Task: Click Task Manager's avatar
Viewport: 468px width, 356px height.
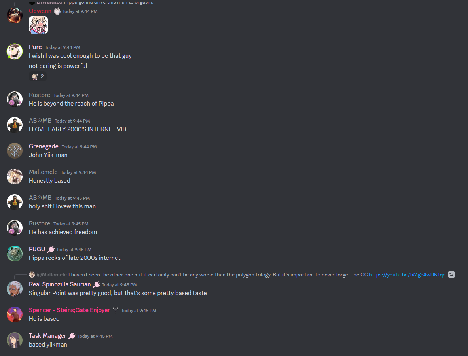Action: point(15,340)
